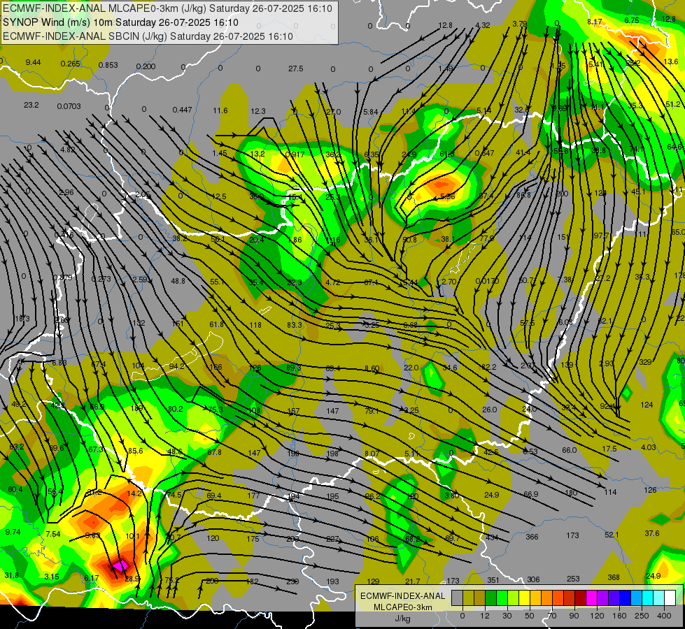Click the map value 42.5
The width and height of the screenshot is (685, 629).
491,451
